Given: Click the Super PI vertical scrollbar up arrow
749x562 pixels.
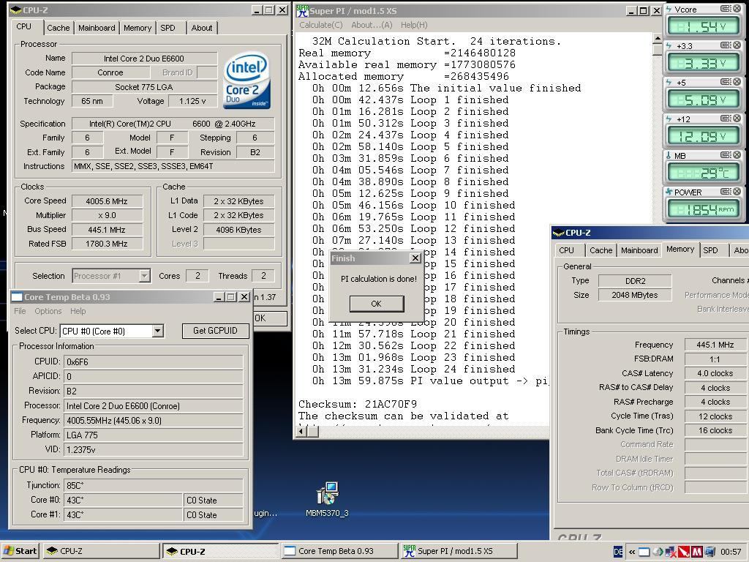Looking at the screenshot, I should [658, 38].
